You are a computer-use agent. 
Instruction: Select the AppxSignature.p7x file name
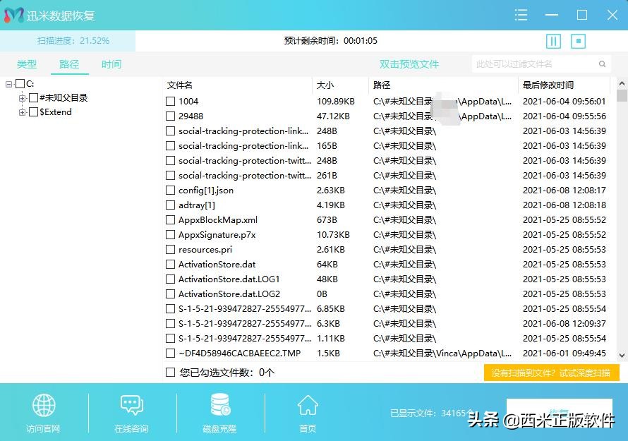click(x=217, y=235)
